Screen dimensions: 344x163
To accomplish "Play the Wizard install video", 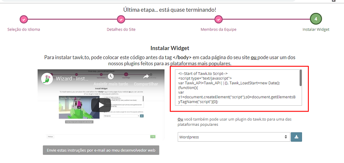I will pyautogui.click(x=101, y=105).
